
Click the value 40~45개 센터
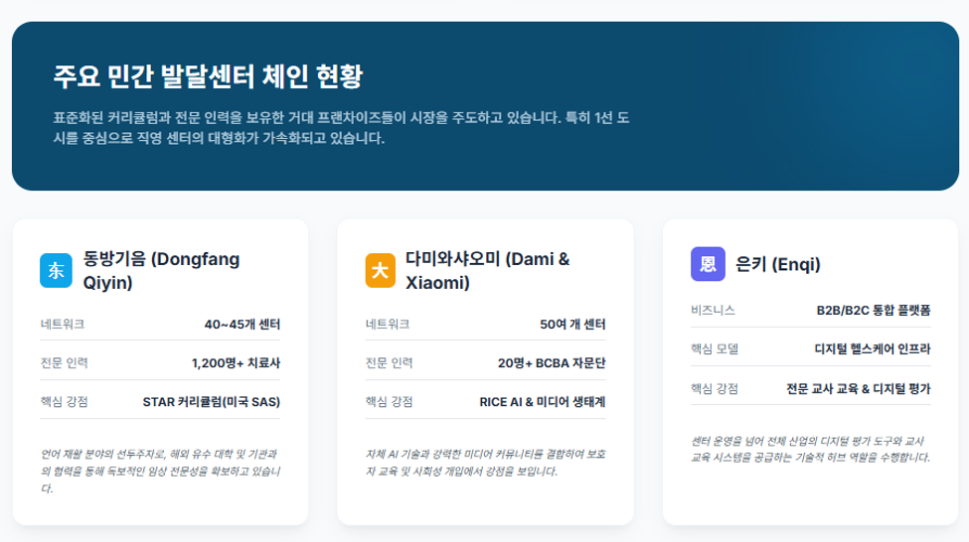coord(242,324)
